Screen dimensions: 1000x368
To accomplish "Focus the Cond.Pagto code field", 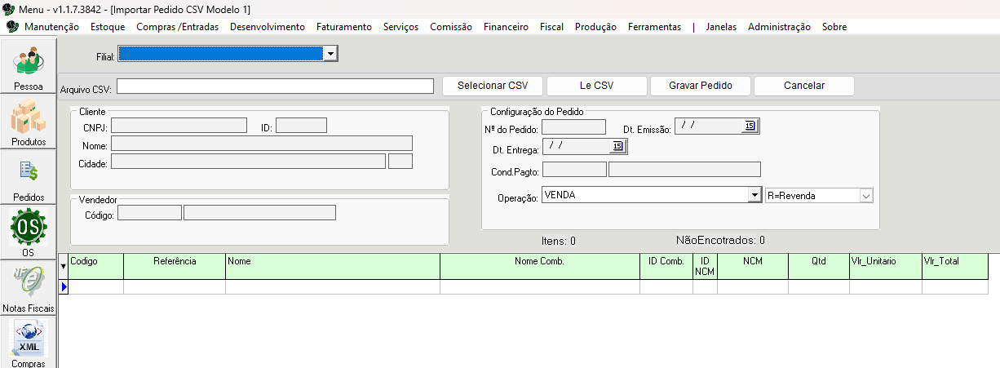I will pyautogui.click(x=574, y=169).
